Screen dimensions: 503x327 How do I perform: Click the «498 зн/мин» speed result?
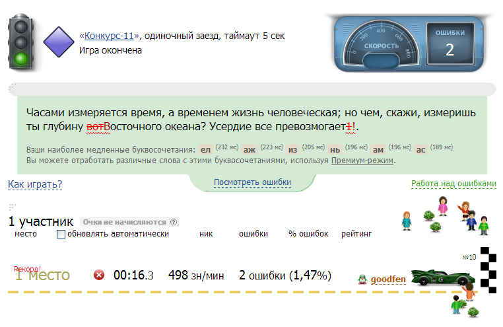(x=196, y=275)
